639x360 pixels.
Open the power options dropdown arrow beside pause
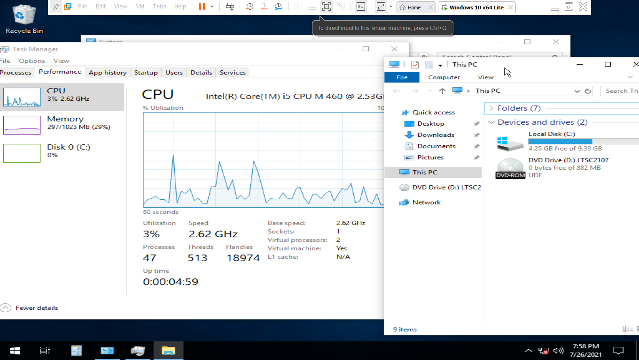click(x=212, y=7)
